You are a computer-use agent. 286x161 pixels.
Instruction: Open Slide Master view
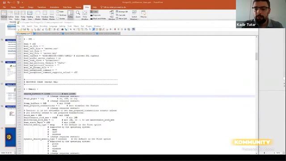(x=38, y=15)
